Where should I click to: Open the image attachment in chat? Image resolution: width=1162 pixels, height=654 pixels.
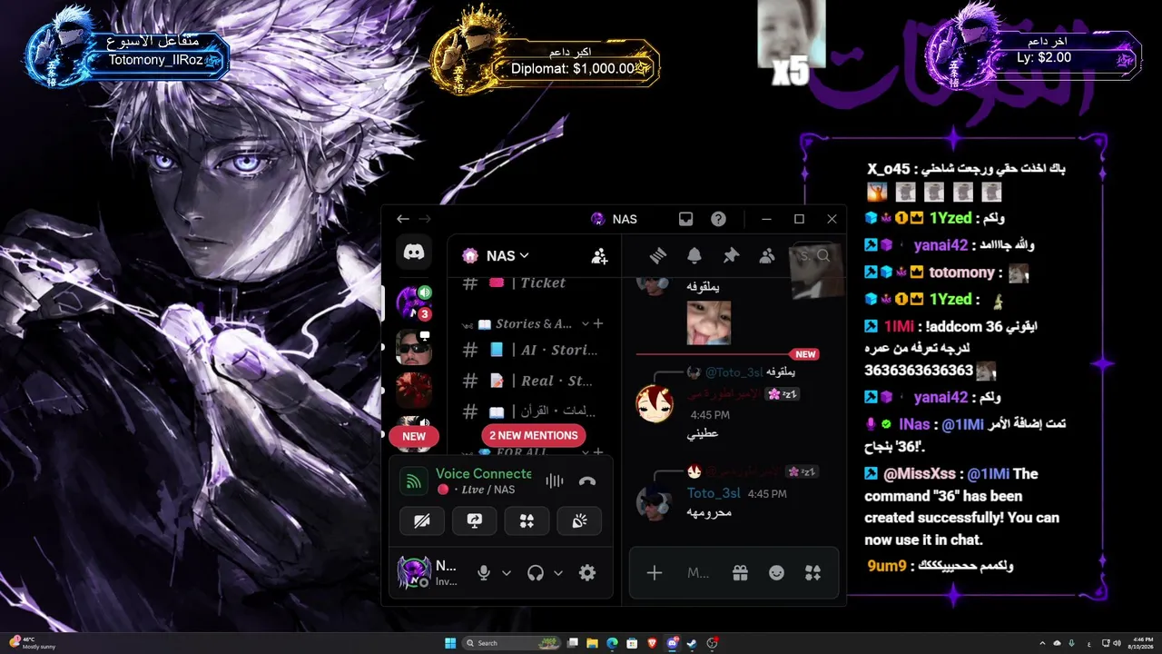708,322
